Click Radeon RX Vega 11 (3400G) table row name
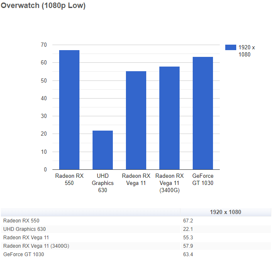This screenshot has width=273, height=265. click(36, 246)
